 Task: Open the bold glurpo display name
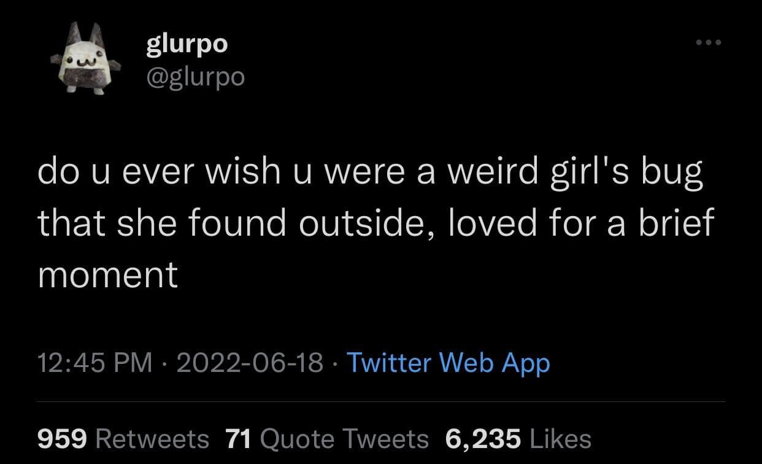pos(187,44)
